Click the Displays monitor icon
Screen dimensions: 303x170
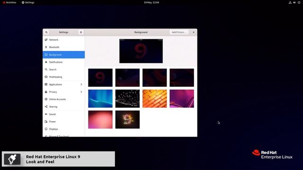[46, 129]
